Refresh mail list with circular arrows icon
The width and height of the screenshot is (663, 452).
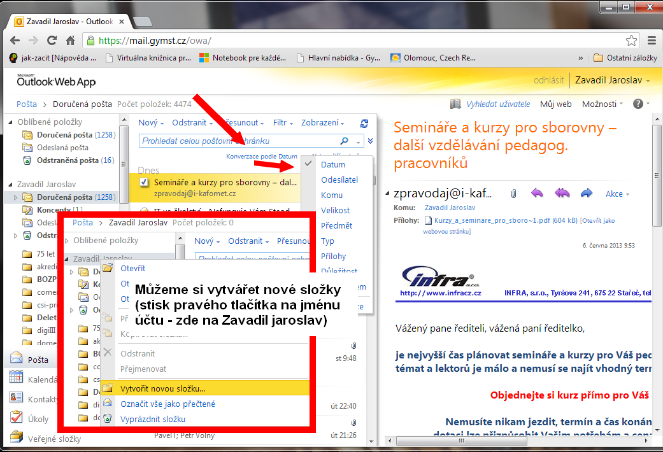pos(364,124)
